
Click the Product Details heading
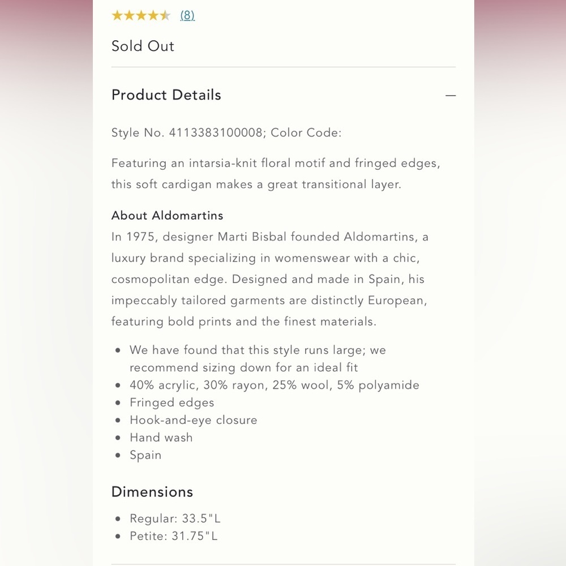tap(166, 95)
